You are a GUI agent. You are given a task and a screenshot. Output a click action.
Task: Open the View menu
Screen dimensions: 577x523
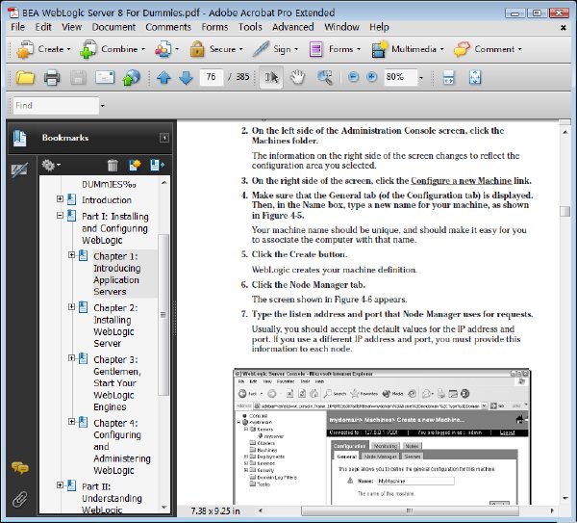click(72, 27)
